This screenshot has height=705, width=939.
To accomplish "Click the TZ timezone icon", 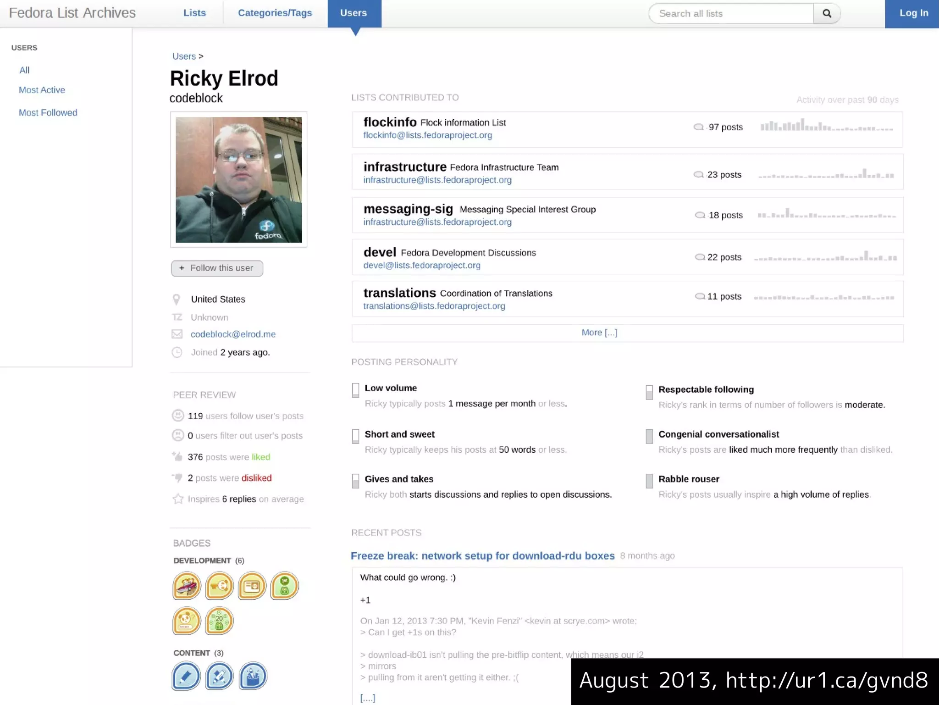I will (x=177, y=317).
